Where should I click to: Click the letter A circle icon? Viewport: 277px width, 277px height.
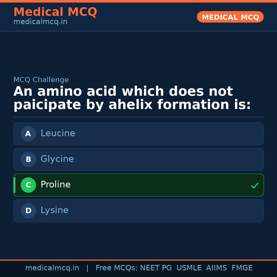28,134
